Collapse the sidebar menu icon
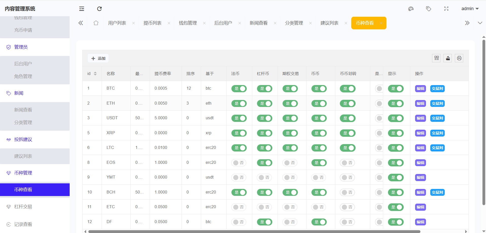486x233 pixels. tap(82, 9)
